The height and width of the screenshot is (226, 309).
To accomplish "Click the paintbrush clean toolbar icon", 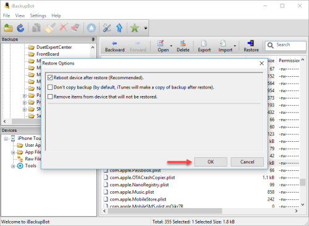I will pos(49,28).
